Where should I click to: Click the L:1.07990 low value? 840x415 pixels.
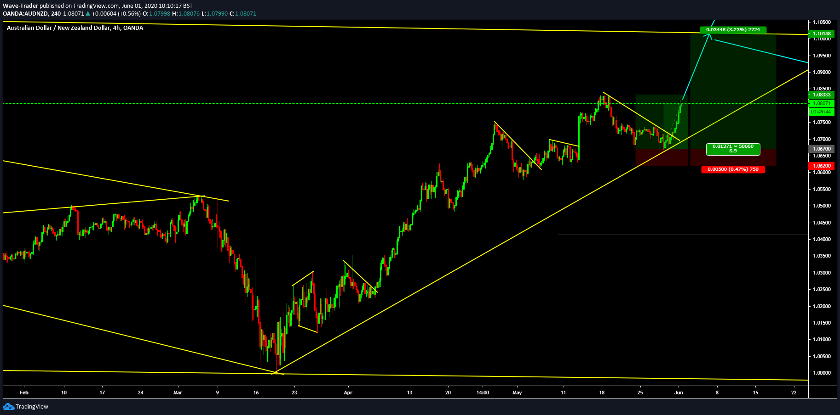(214, 14)
